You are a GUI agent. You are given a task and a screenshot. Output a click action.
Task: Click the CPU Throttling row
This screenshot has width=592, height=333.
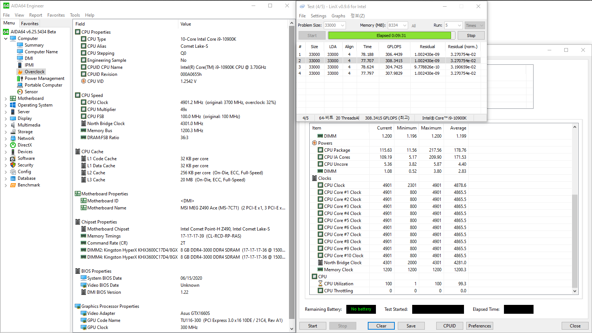(x=389, y=291)
